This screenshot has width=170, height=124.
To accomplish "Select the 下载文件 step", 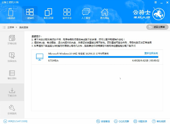I will [x=12, y=92].
